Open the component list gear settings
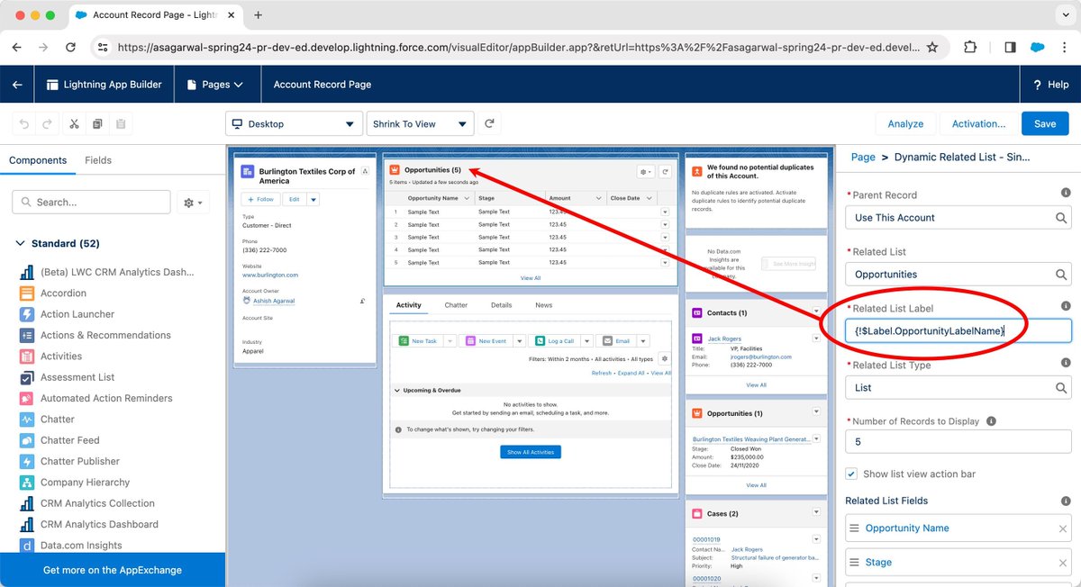The width and height of the screenshot is (1081, 587). [193, 203]
